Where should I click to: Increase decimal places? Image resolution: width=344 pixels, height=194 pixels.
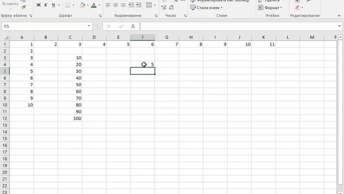point(163,8)
